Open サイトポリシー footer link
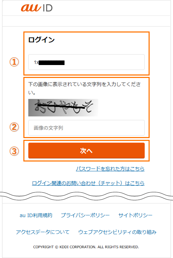The image size is (173, 258). click(x=135, y=215)
